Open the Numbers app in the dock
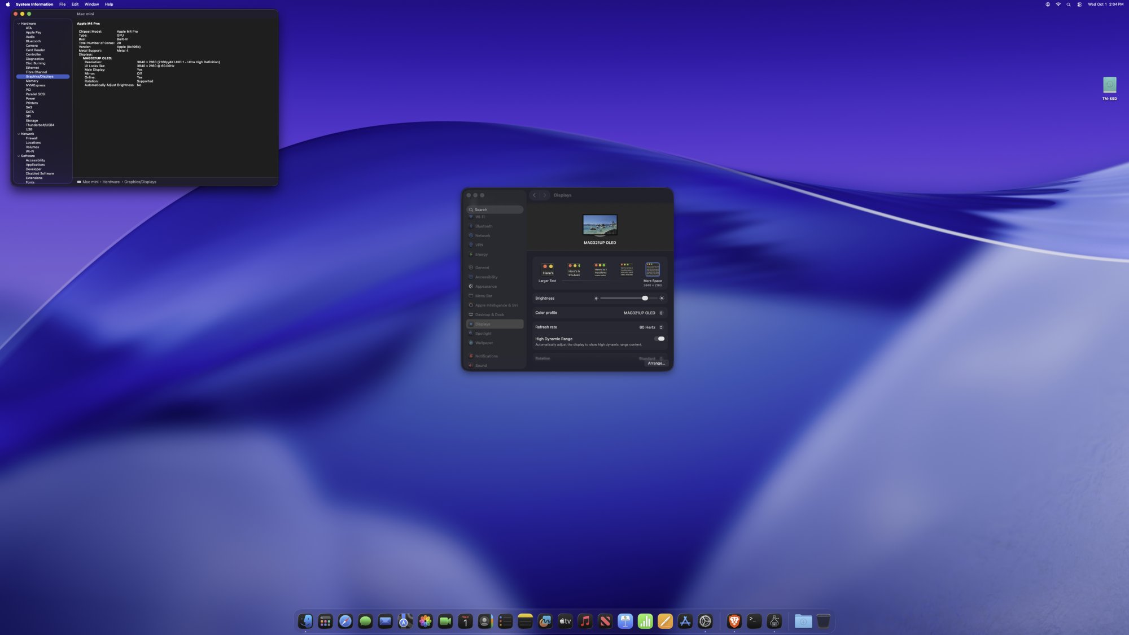 [x=645, y=621]
